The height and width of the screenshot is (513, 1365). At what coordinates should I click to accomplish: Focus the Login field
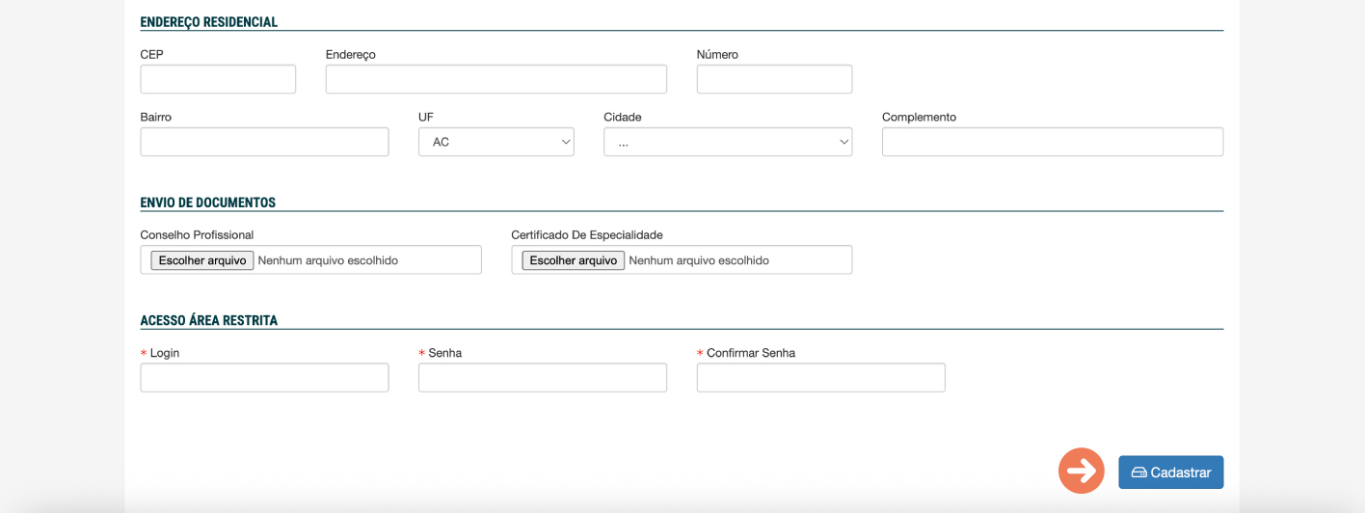[264, 377]
